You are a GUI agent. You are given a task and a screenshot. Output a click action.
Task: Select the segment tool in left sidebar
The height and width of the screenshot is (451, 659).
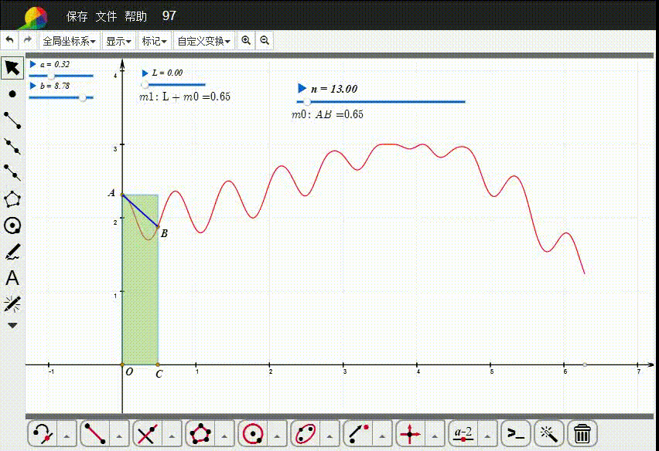coord(12,120)
